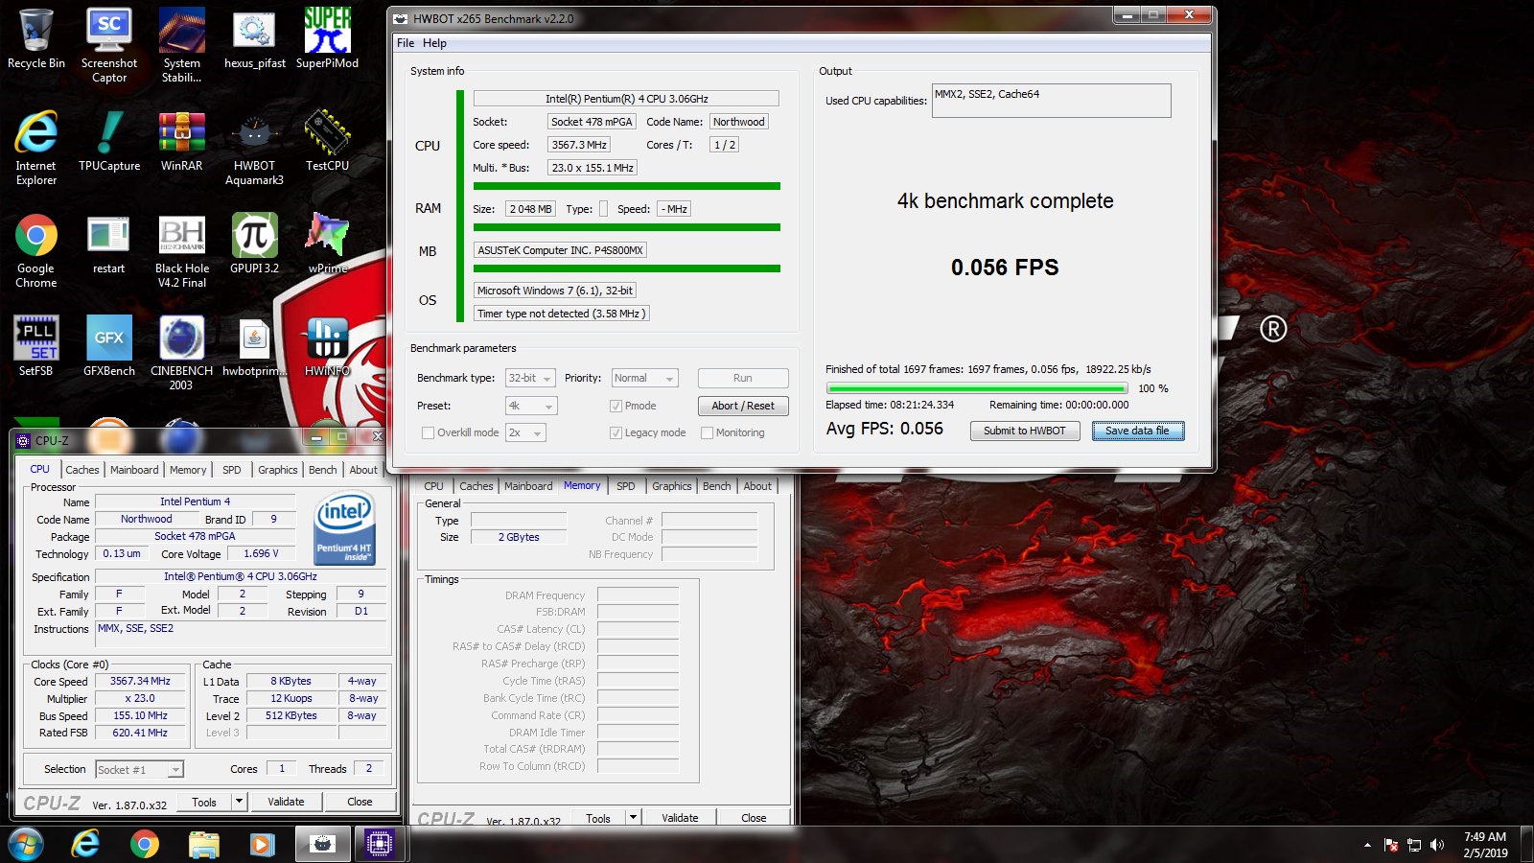
Task: Launch Internet Explorer from the taskbar
Action: click(85, 844)
